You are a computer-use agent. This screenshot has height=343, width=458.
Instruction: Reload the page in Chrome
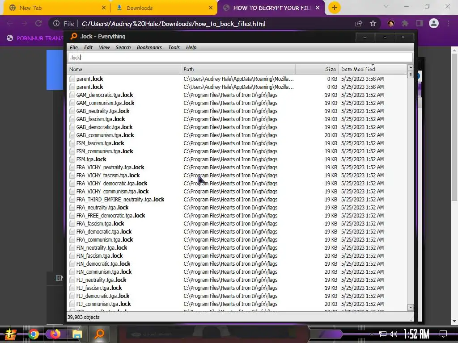pos(38,23)
